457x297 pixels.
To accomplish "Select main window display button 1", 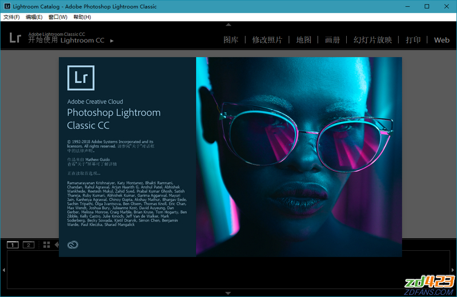I will click(x=13, y=245).
